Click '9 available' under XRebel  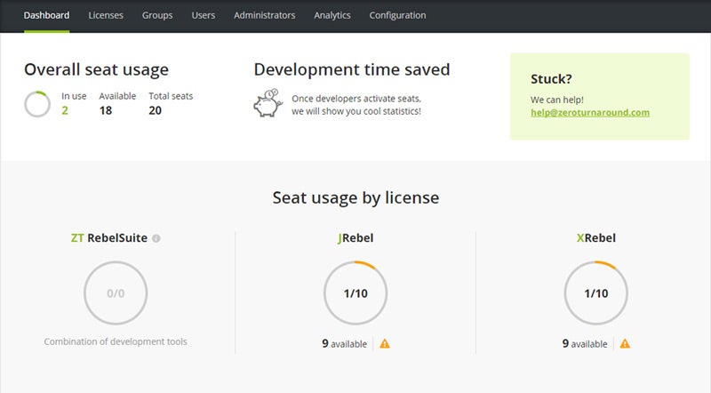[585, 343]
